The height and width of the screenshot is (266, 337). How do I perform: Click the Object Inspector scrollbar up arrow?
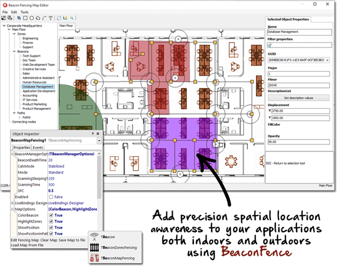tap(99, 154)
